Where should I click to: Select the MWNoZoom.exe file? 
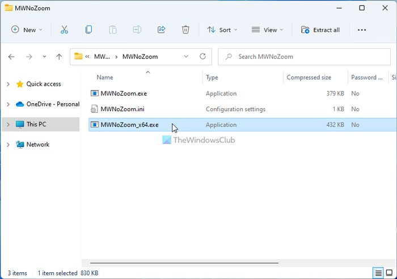[124, 94]
